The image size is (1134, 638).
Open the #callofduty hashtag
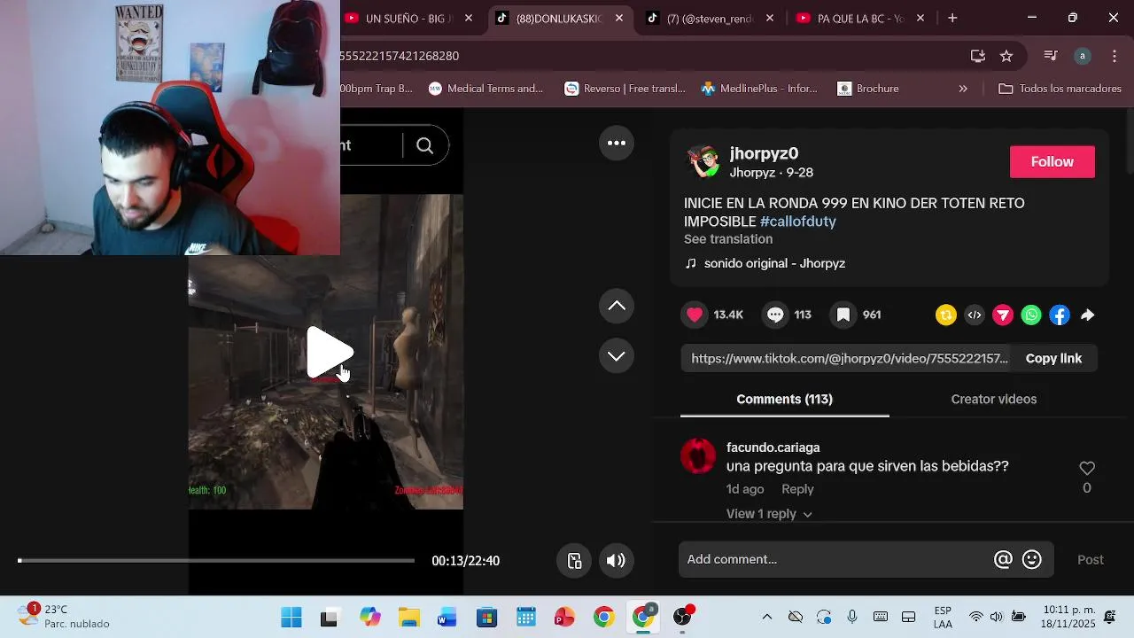click(x=798, y=222)
